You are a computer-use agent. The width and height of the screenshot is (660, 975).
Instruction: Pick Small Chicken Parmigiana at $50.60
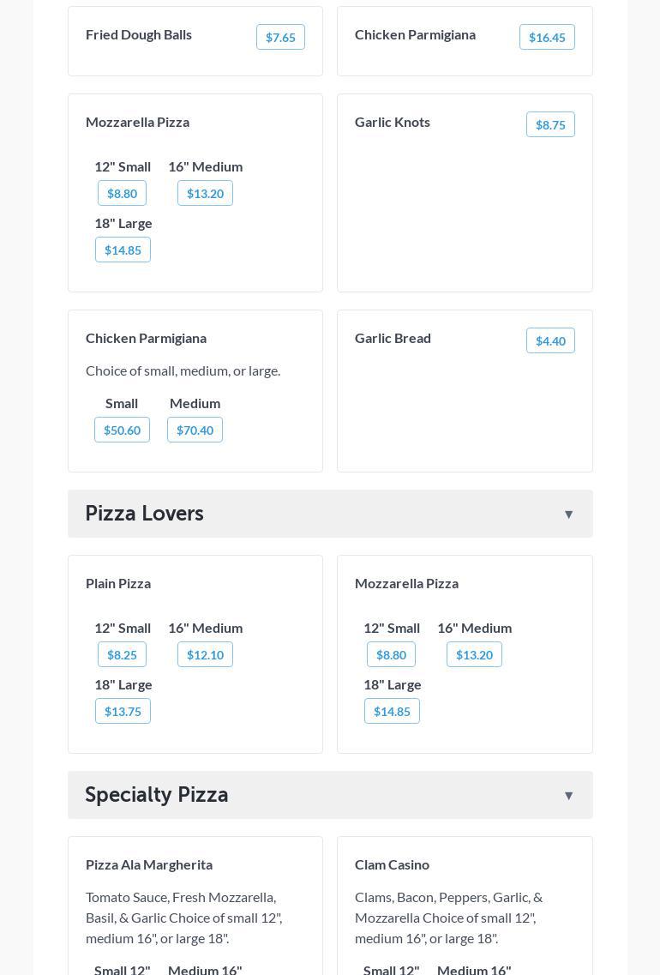(x=122, y=430)
